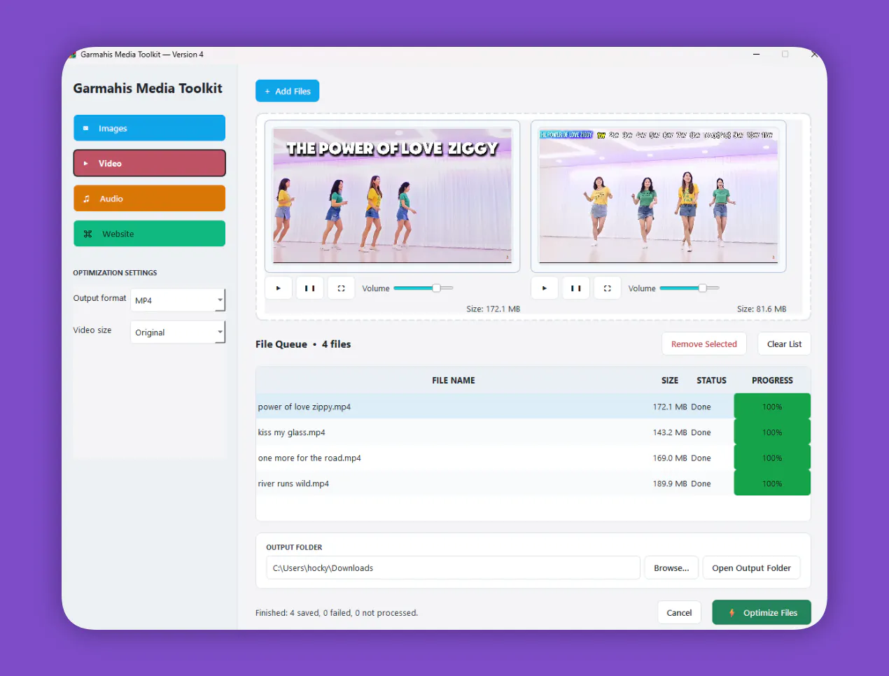This screenshot has height=676, width=889.
Task: Clear the file queue list
Action: pos(784,344)
